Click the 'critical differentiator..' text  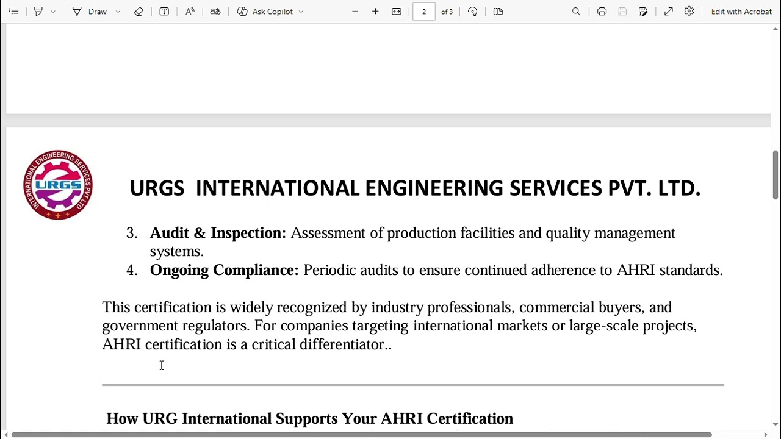pos(322,344)
